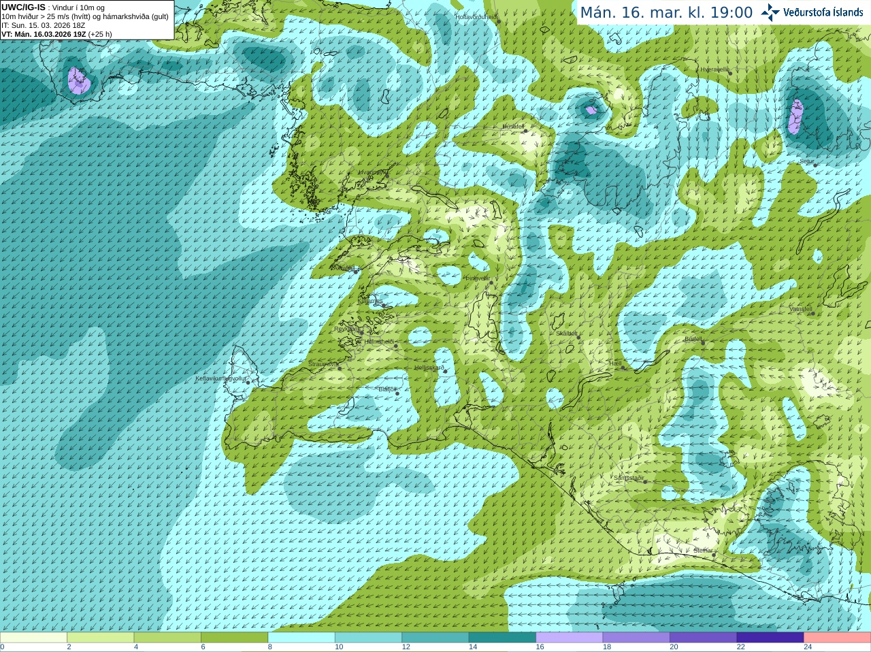Click the 0–2 m/s pale legend swatch
The image size is (871, 652).
pyautogui.click(x=33, y=638)
